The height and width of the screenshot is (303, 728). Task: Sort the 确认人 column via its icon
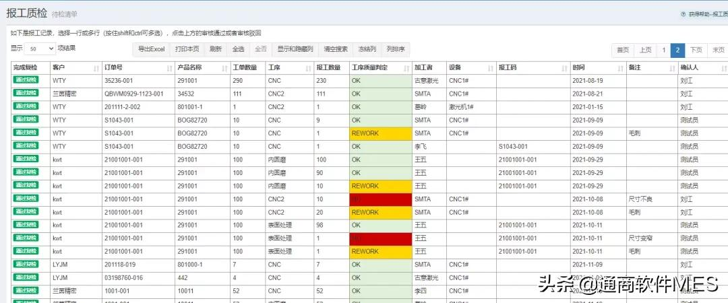tap(724, 68)
